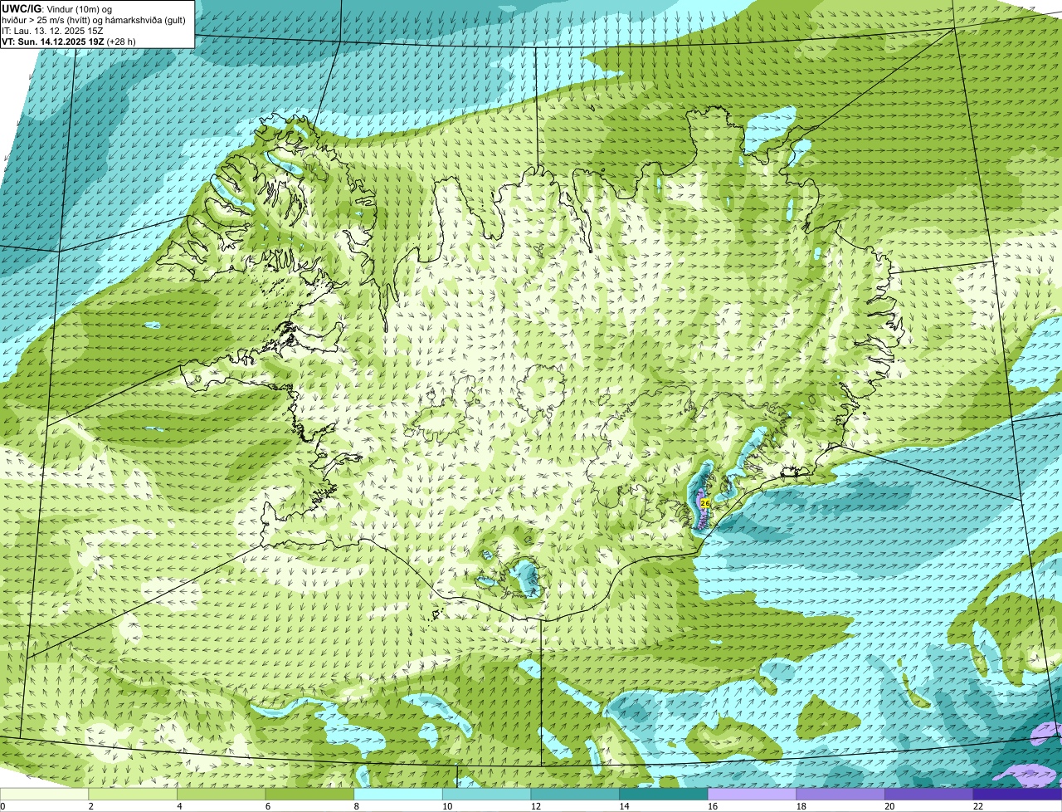Select the 'IT: Lau. 13. 12. 2025 15Z' line
The image size is (1062, 812).
(52, 31)
